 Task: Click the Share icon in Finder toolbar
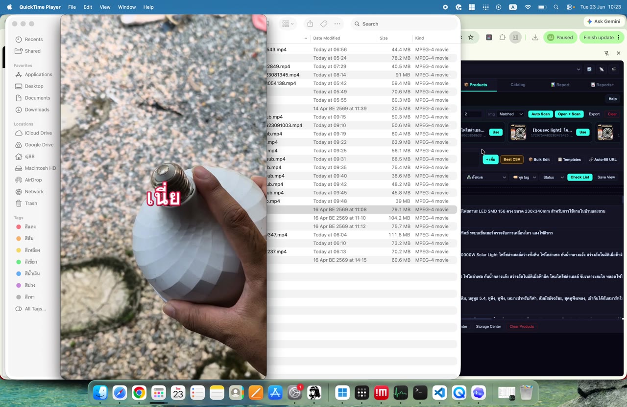point(310,23)
